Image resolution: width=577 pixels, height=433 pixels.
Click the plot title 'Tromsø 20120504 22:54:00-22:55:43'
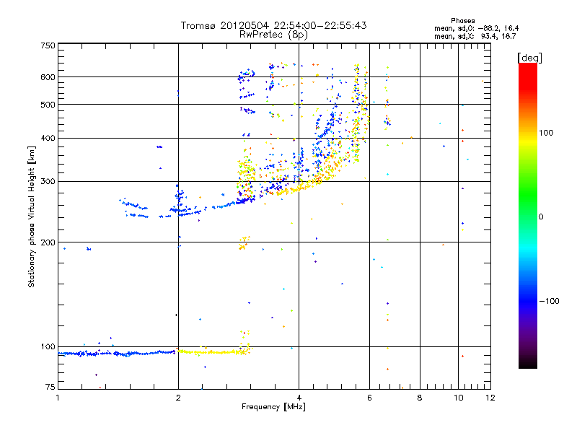tap(273, 25)
